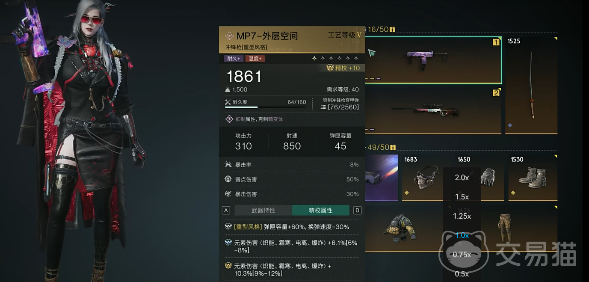Image resolution: width=589 pixels, height=282 pixels.
Task: Choose 2.0x playback speed
Action: 462,178
